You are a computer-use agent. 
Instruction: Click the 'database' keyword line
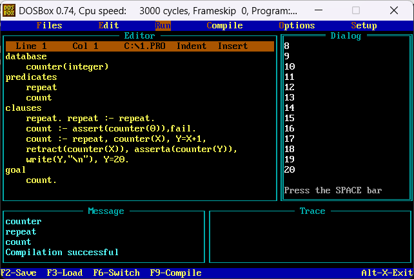point(26,57)
